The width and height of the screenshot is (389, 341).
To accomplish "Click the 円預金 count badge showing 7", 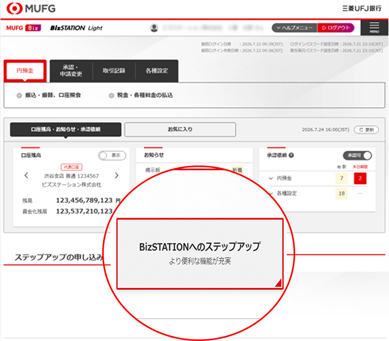I will point(341,179).
